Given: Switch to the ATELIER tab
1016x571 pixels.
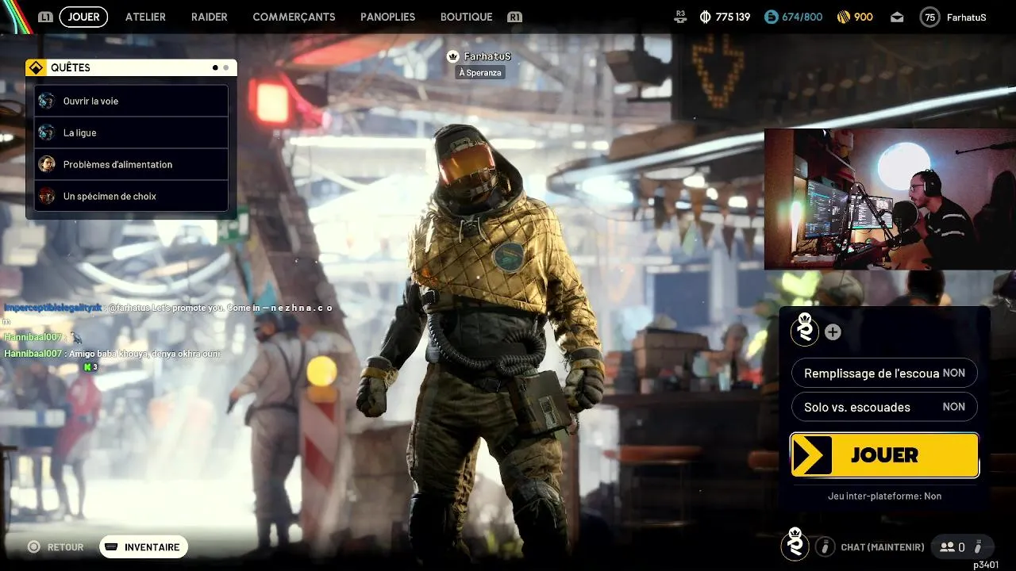Looking at the screenshot, I should pyautogui.click(x=145, y=17).
